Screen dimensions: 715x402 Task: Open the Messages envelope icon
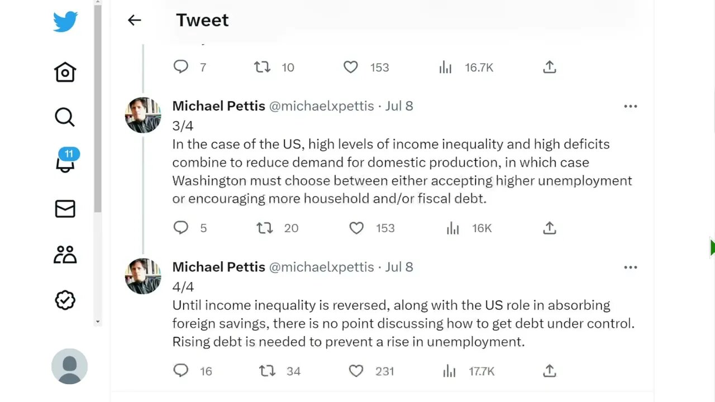coord(65,209)
